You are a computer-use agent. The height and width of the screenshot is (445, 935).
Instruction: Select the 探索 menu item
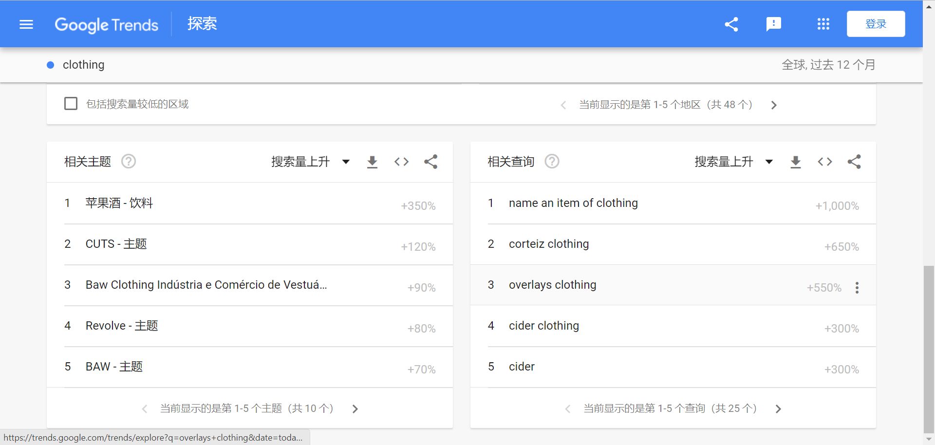pos(202,23)
